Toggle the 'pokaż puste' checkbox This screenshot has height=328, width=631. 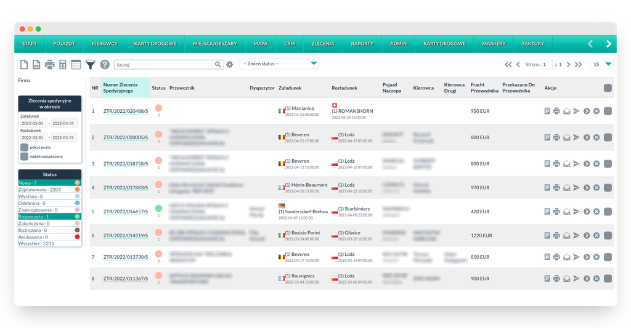[x=25, y=147]
